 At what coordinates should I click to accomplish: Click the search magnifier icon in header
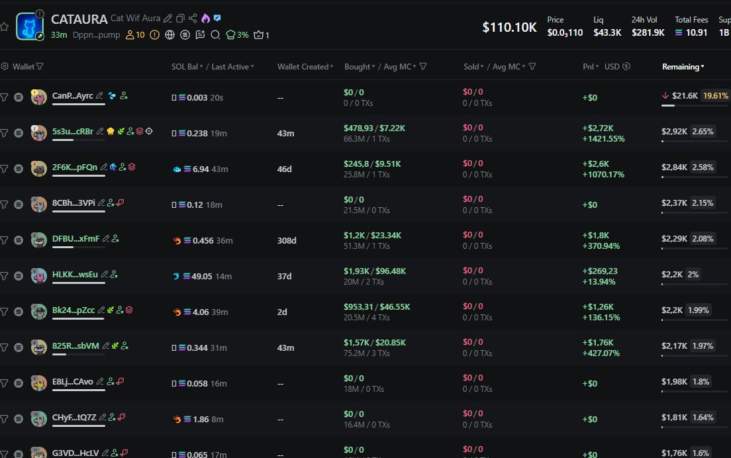(x=215, y=35)
